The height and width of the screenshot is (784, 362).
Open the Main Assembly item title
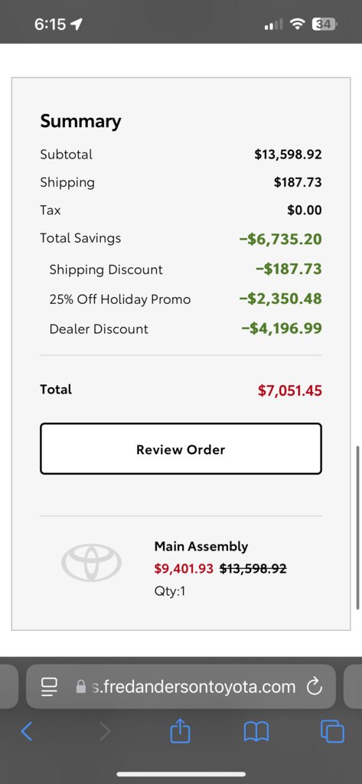[x=201, y=547]
